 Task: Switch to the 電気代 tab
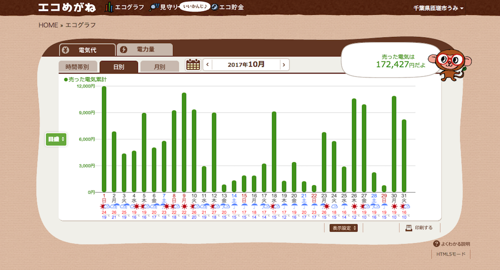[87, 49]
